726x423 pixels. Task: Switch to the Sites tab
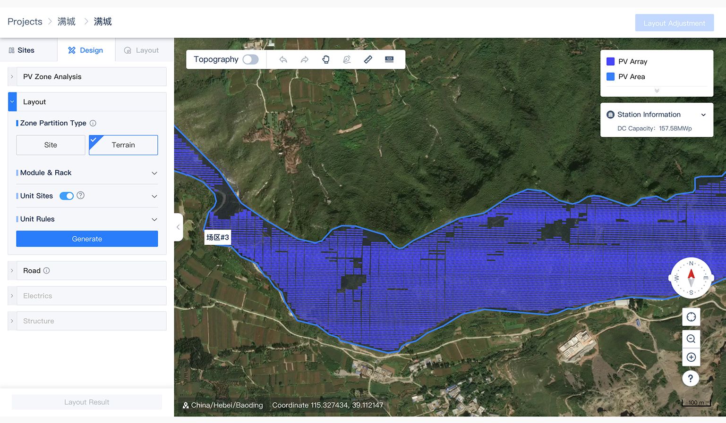click(x=22, y=50)
